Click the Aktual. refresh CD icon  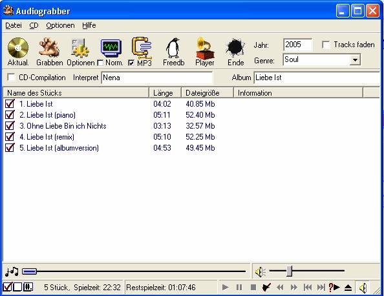[x=18, y=48]
